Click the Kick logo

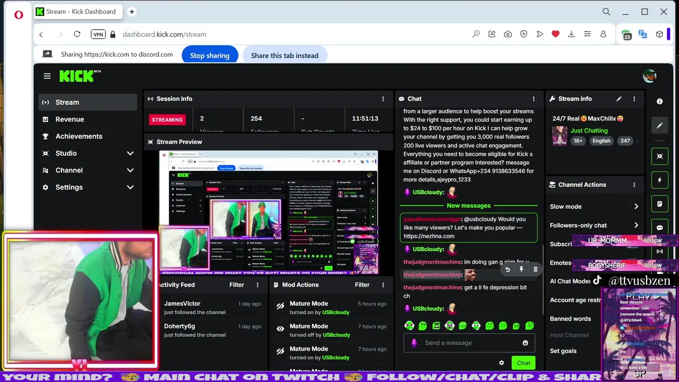(x=80, y=76)
